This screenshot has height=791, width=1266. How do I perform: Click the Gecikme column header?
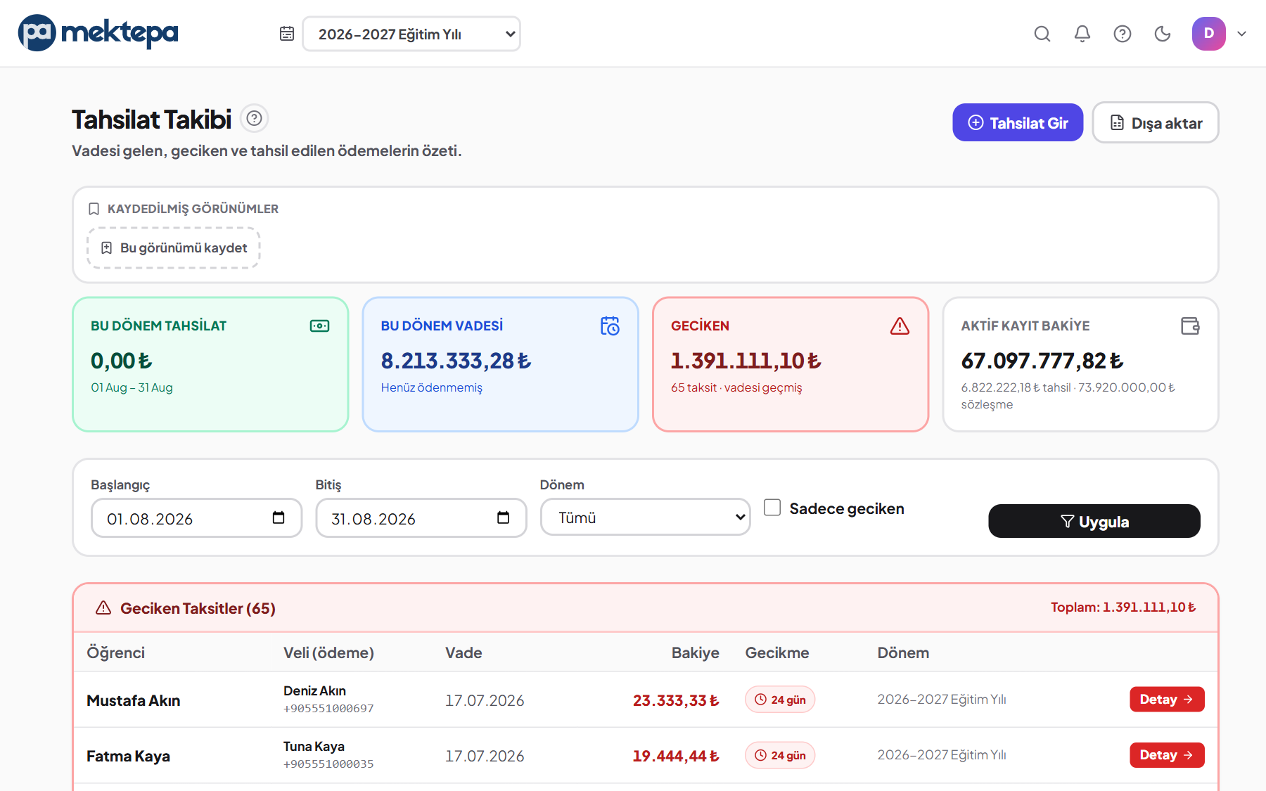click(776, 652)
